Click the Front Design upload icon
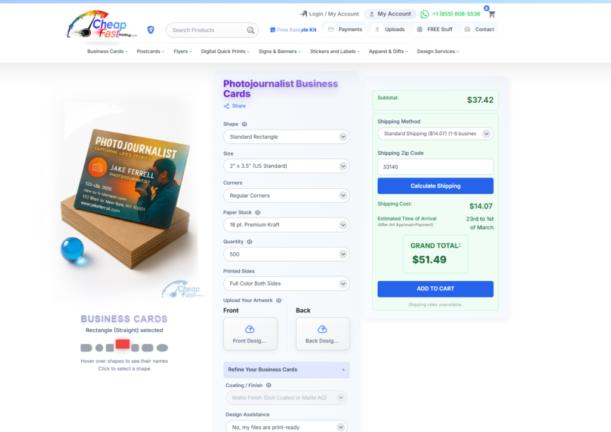611x432 pixels. (250, 329)
